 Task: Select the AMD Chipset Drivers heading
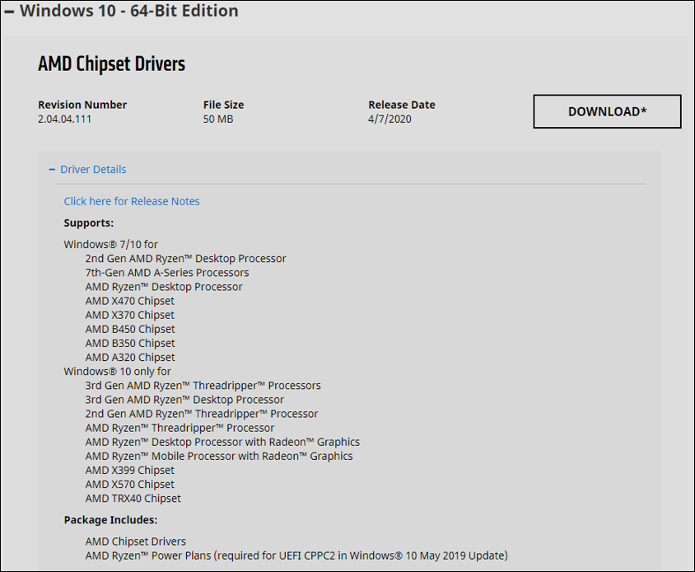click(x=112, y=64)
